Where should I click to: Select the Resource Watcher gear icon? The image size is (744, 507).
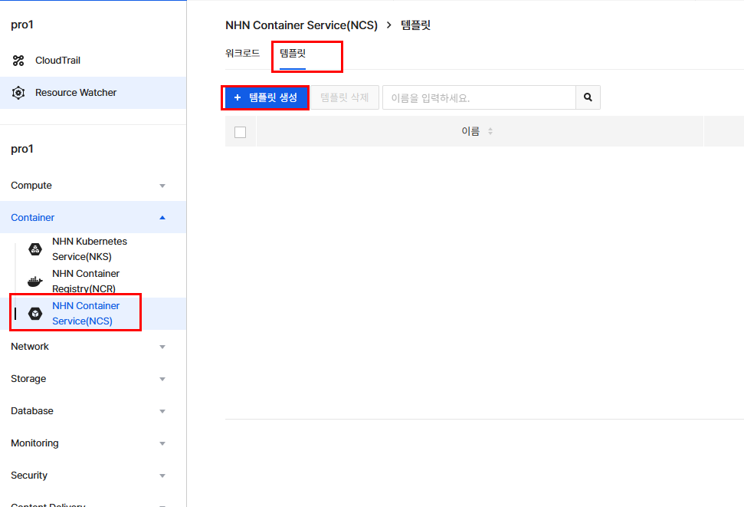[x=18, y=93]
